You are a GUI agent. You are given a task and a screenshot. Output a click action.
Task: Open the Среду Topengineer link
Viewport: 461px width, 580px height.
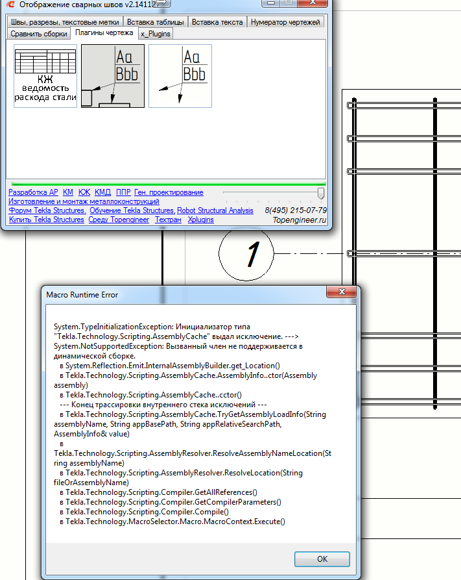(119, 220)
